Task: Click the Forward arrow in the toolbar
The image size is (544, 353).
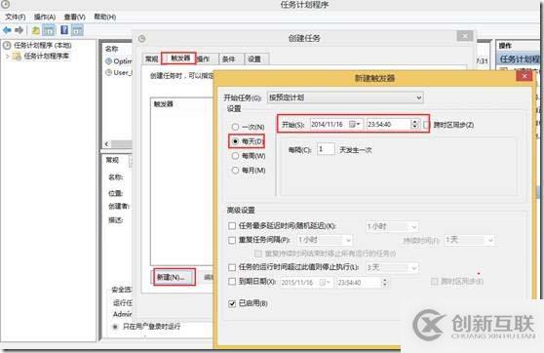Action: (19, 30)
